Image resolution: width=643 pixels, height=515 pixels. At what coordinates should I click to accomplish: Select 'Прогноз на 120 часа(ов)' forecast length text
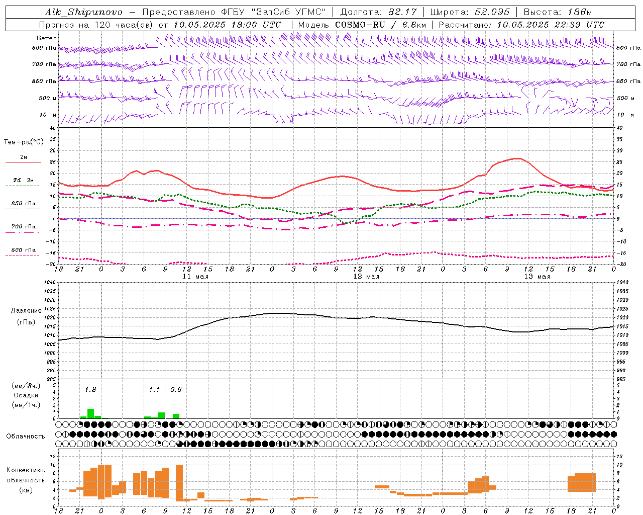[x=96, y=25]
